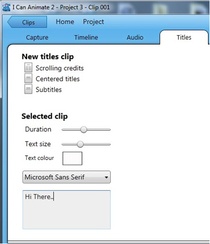This screenshot has height=244, width=210.
Task: Add a Scrolling credits clip
Action: pos(60,68)
